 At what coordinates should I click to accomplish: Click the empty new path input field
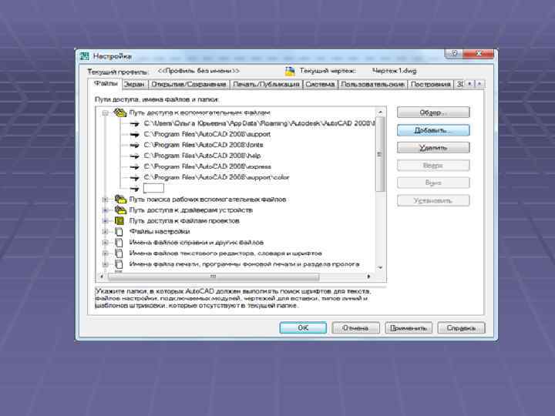point(153,188)
